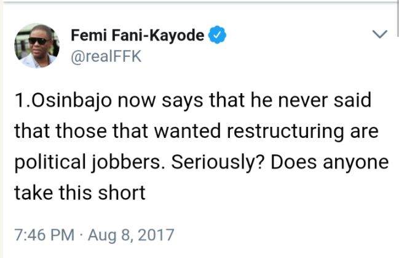Click the blue verified badge
Screen dimensions: 399x258
218,36
